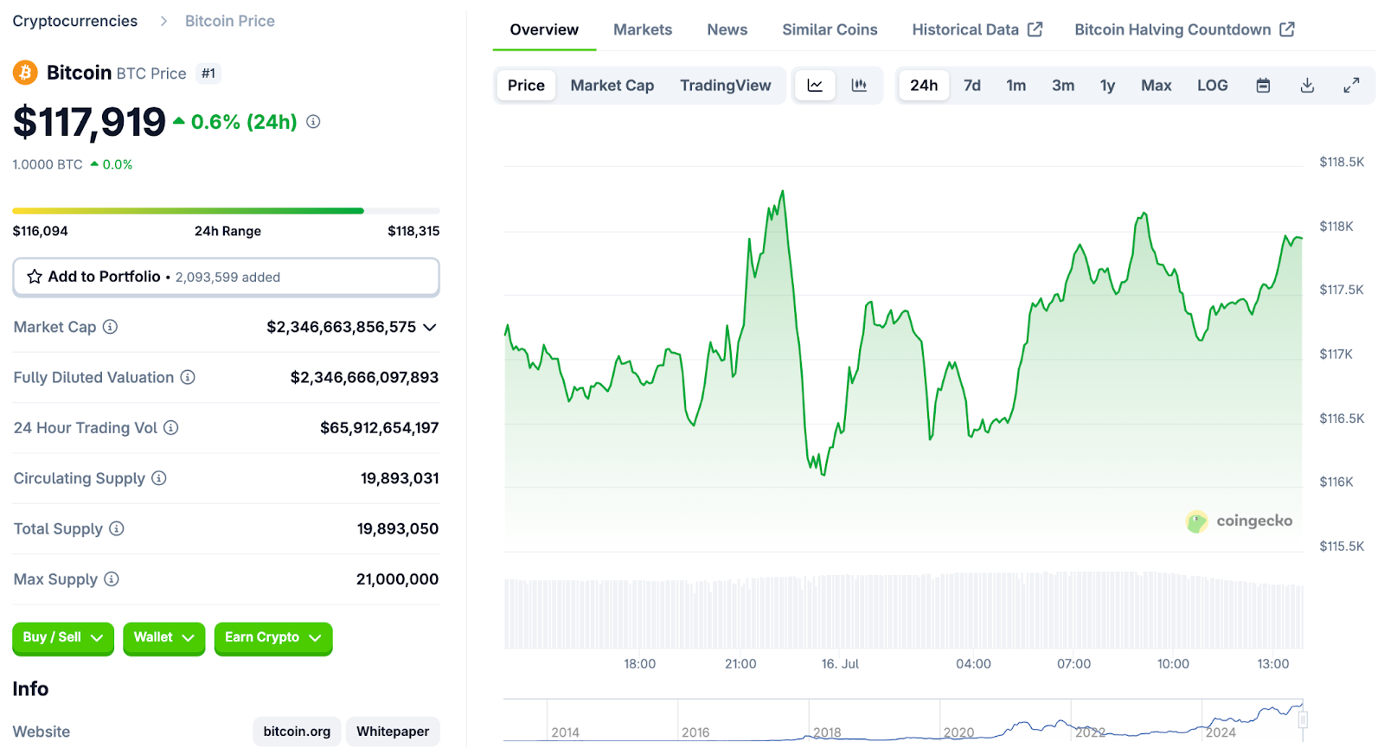1384x748 pixels.
Task: Switch to line chart view icon
Action: coord(815,86)
